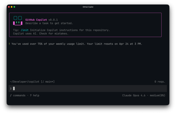Screen dimensions: 176x114
Task: Click the yellow minimize window button
Action: [x=12, y=7]
